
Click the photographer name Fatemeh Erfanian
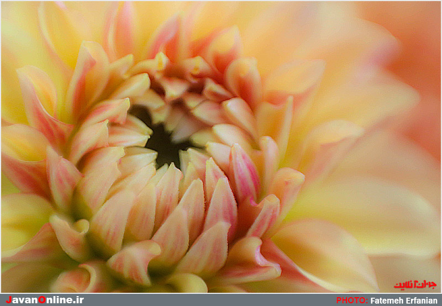pos(404,300)
